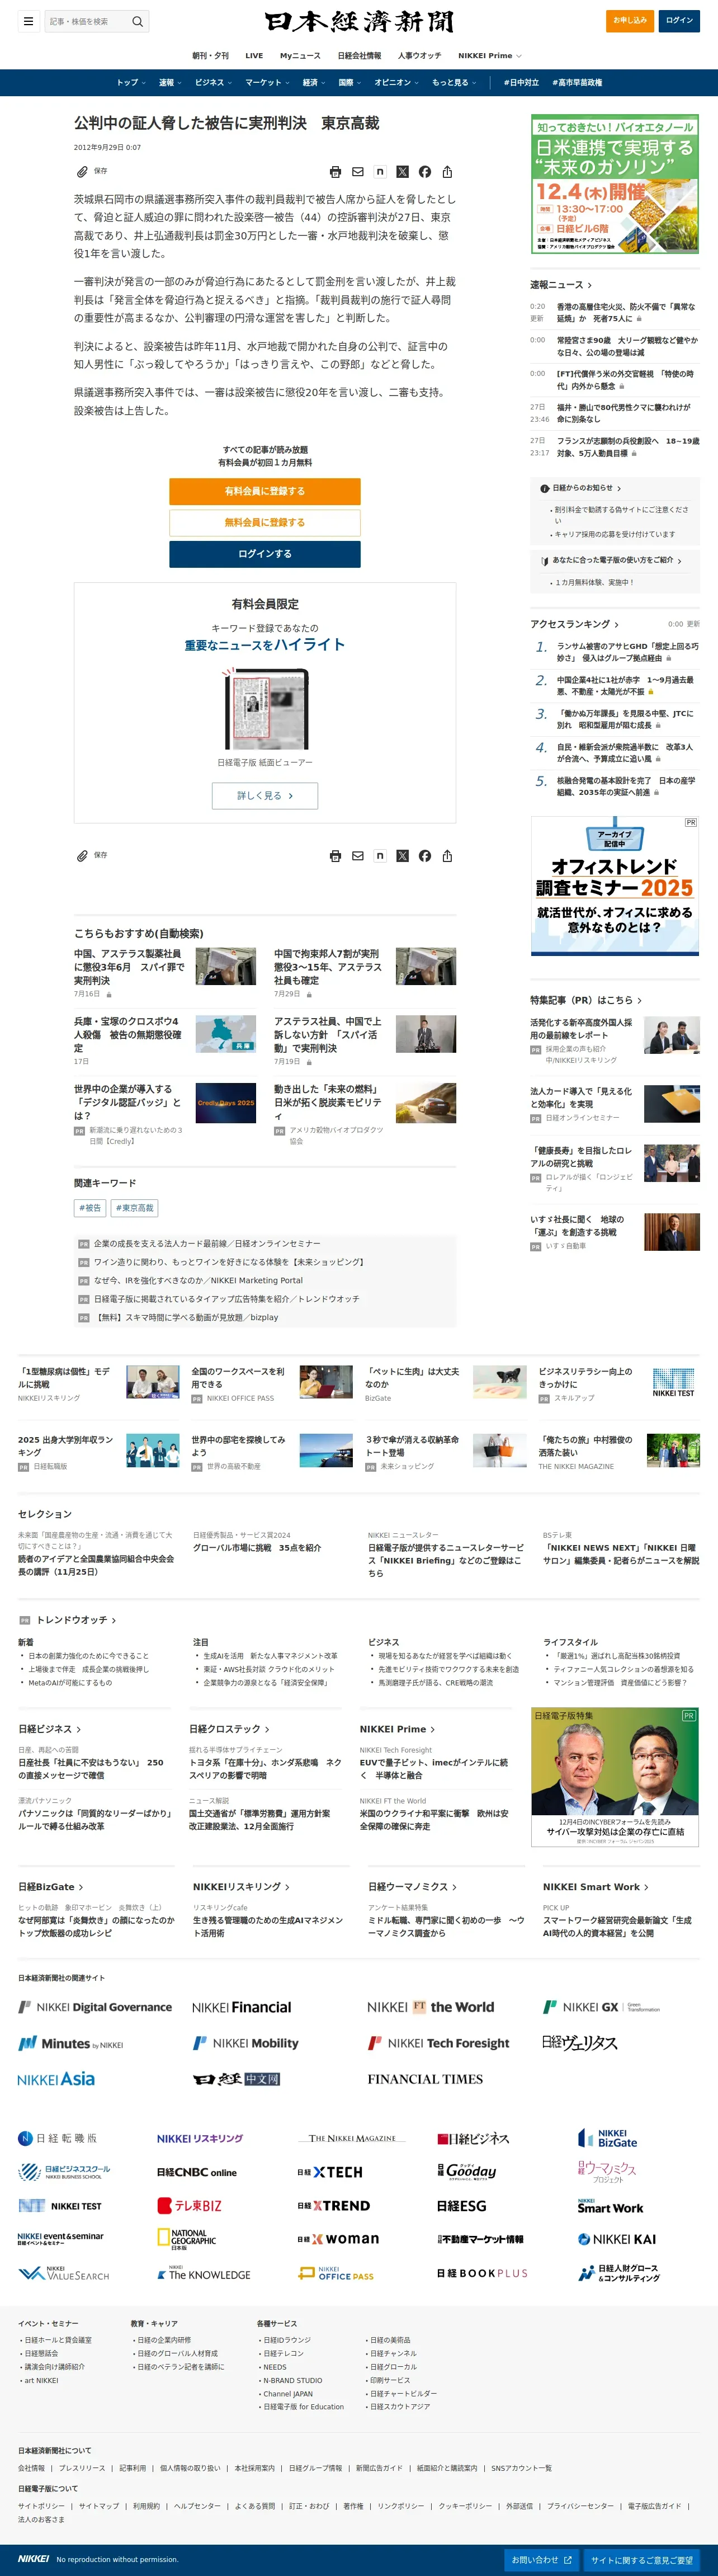This screenshot has width=718, height=2576.
Task: Click the orange お申し込み button
Action: (x=630, y=21)
